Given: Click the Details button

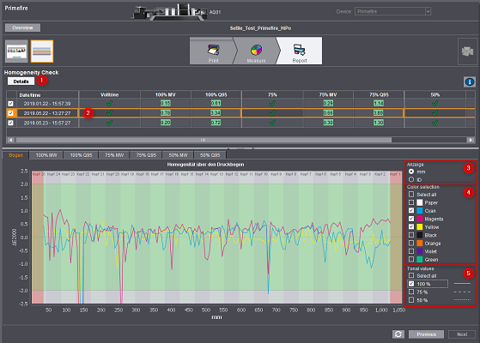Looking at the screenshot, I should pos(21,81).
